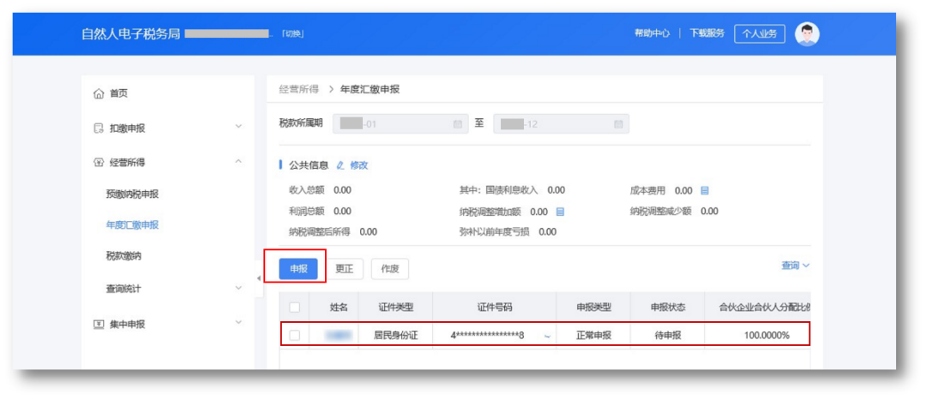This screenshot has width=926, height=400.
Task: Click the 申报类型 column header
Action: click(593, 307)
